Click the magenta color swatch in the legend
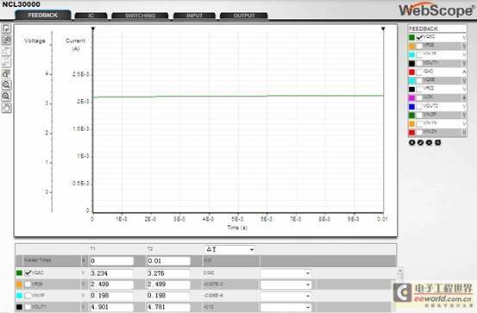The height and width of the screenshot is (313, 477). point(411,98)
